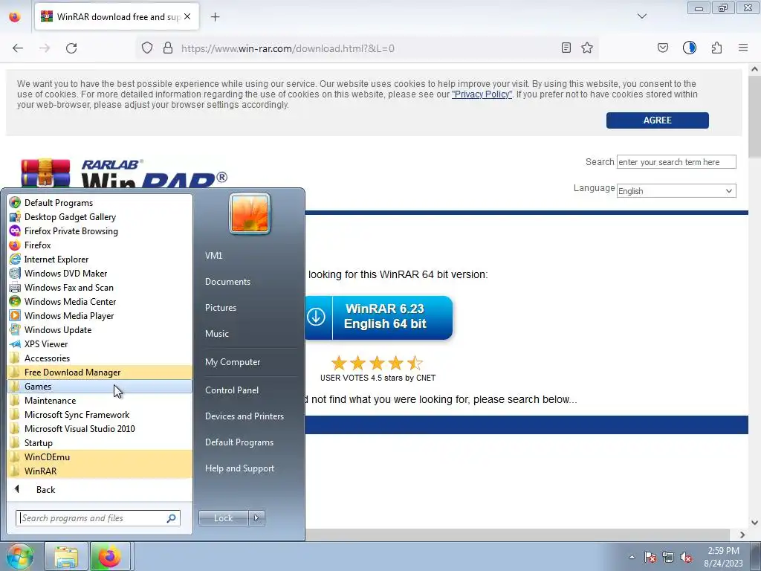Screen dimensions: 761x571
Task: Open the Language dropdown set to English
Action: point(676,191)
